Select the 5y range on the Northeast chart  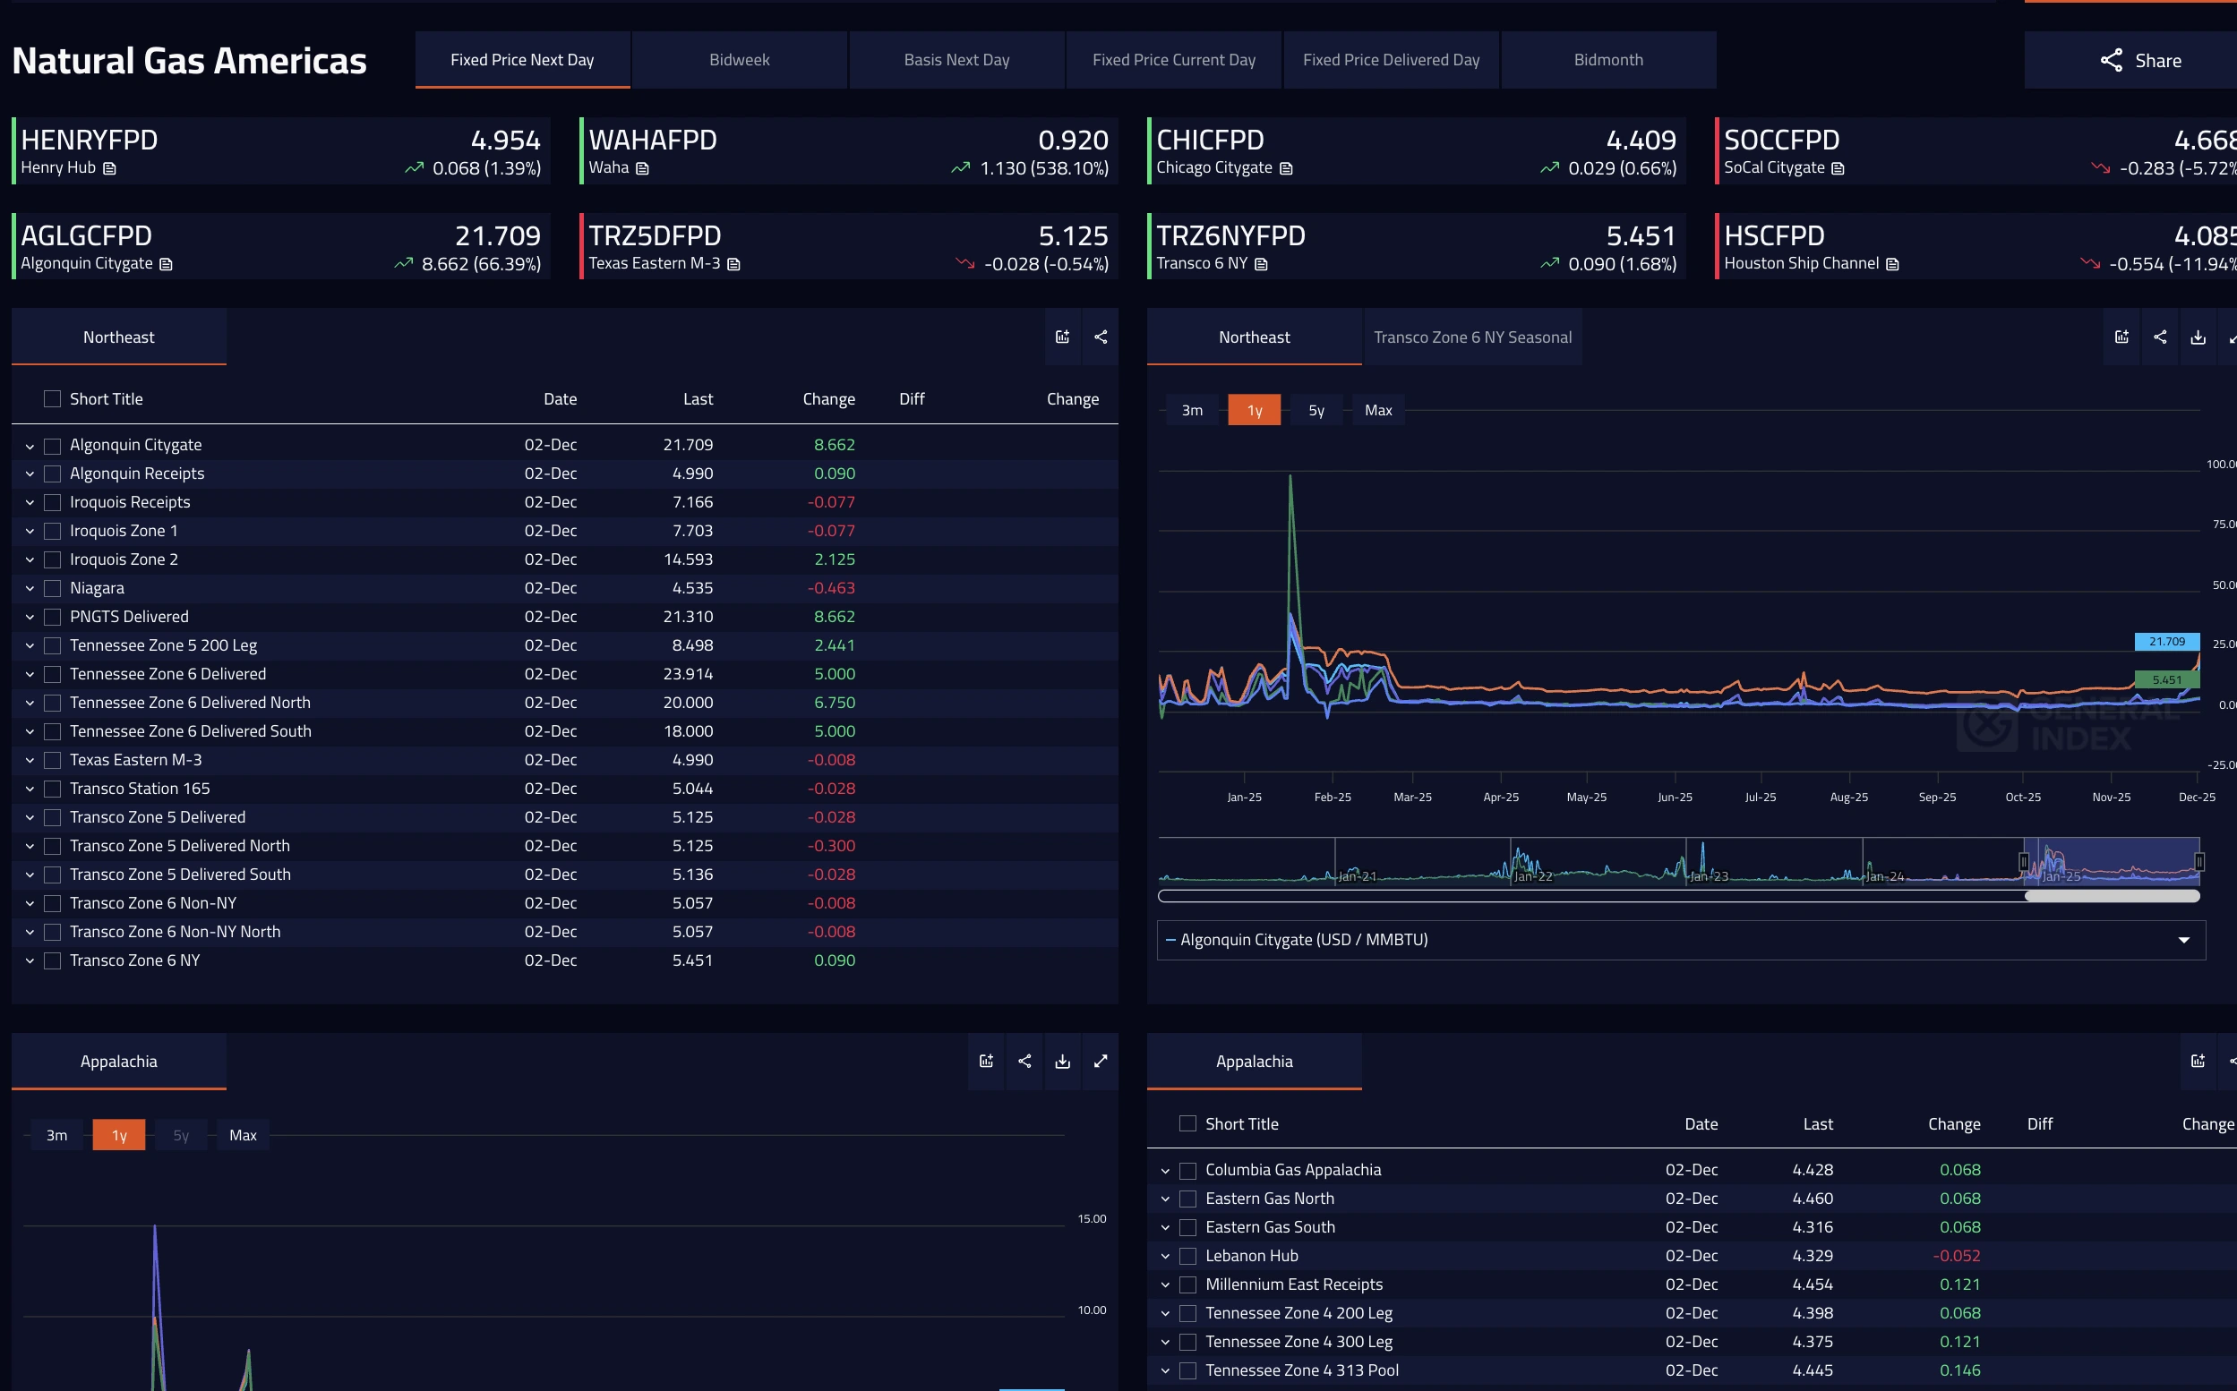coord(1316,409)
